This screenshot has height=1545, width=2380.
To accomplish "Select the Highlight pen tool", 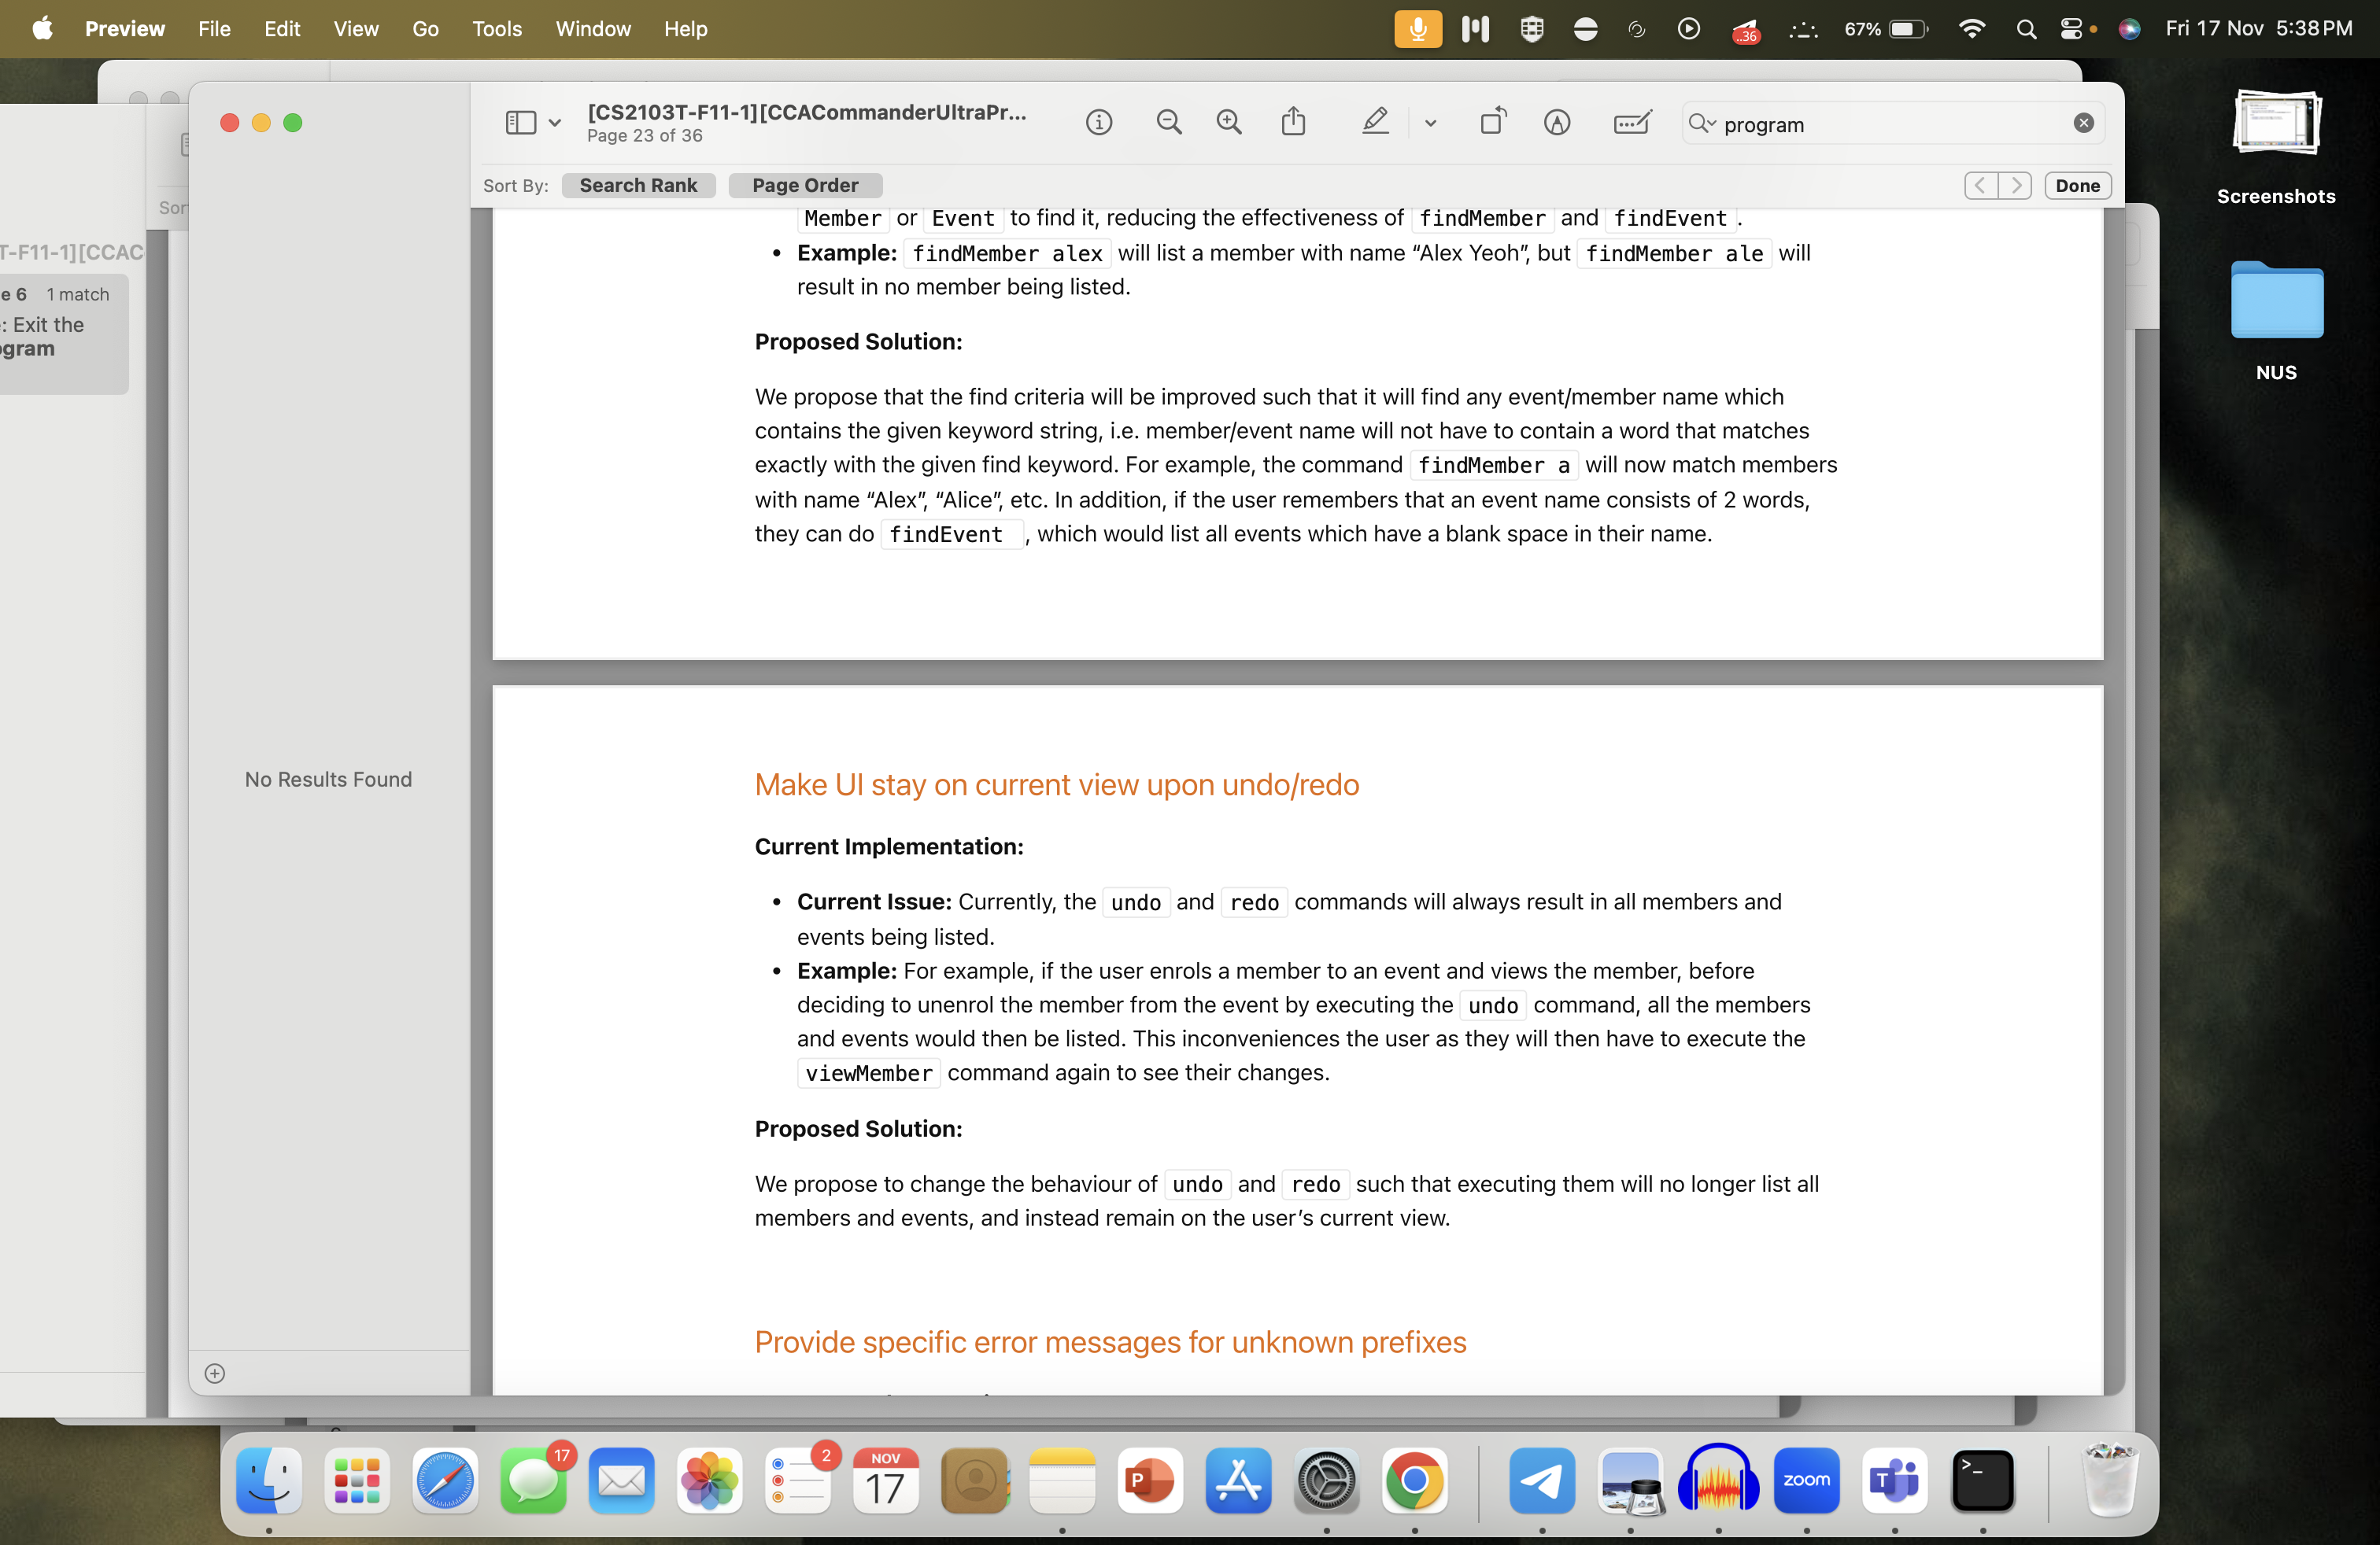I will pos(1375,122).
